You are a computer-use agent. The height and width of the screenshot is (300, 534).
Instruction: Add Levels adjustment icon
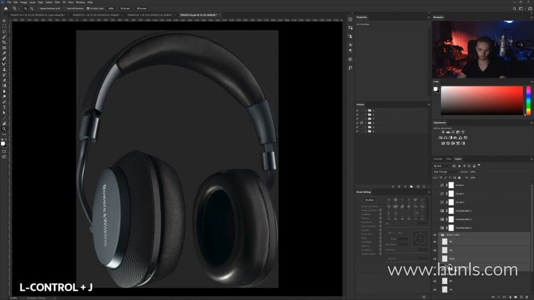(x=448, y=132)
